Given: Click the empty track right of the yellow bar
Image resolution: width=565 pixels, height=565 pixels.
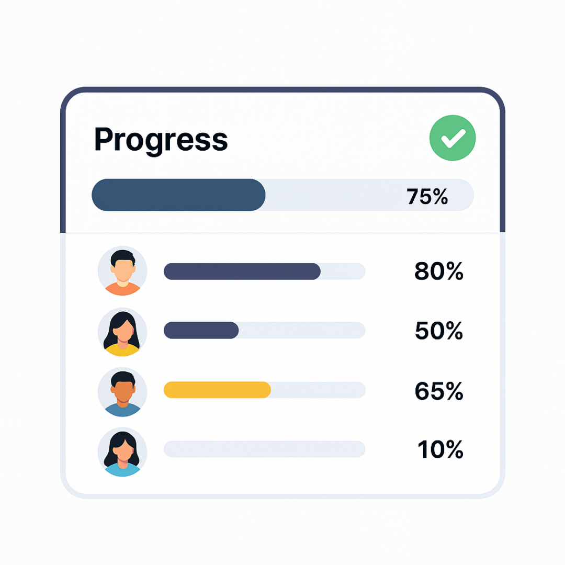Looking at the screenshot, I should pos(318,390).
